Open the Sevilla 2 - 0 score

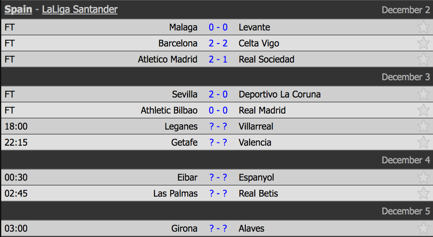(x=218, y=94)
